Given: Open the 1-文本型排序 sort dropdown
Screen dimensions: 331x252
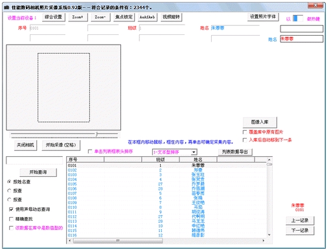Looking at the screenshot, I should 175,152.
